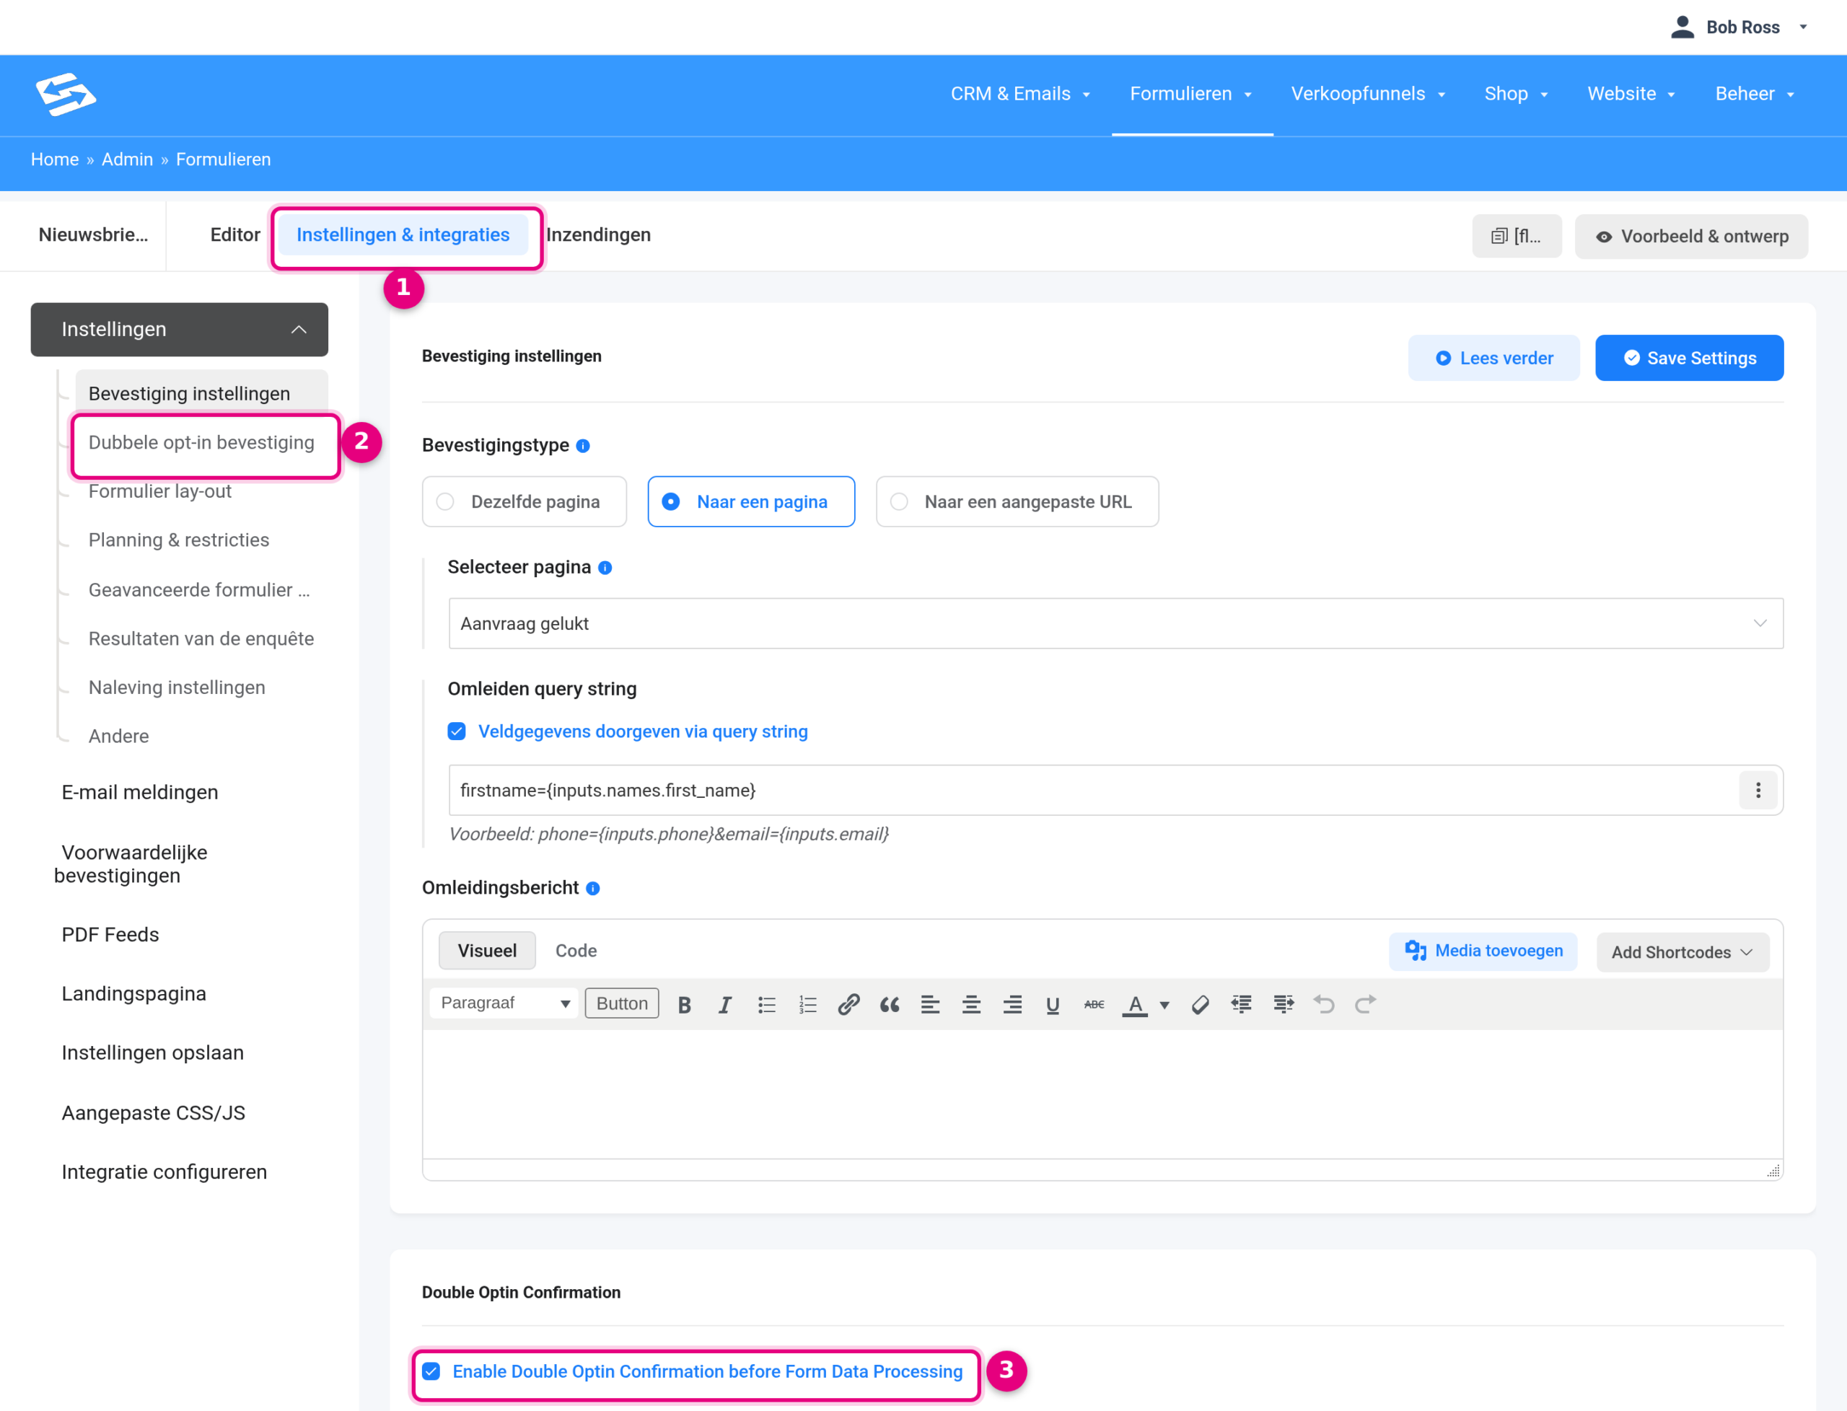1847x1411 pixels.
Task: Click the Lees verder button
Action: coord(1493,358)
